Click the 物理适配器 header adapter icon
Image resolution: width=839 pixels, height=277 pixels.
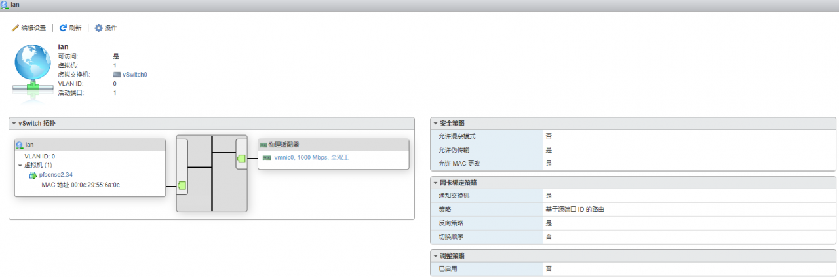[x=263, y=145]
